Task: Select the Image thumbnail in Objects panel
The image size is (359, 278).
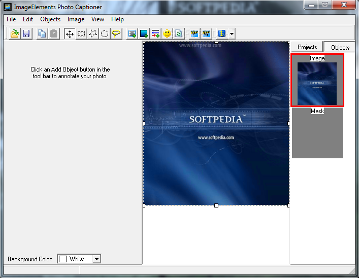Action: pos(317,80)
